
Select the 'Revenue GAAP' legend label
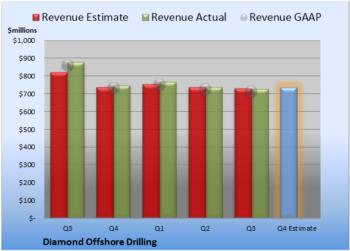tap(285, 17)
